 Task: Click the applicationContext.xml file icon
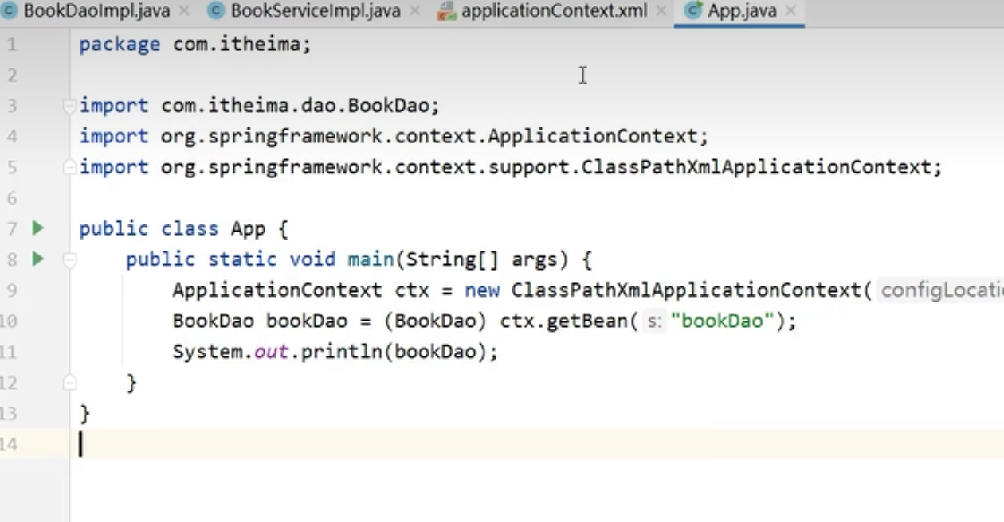[x=446, y=11]
